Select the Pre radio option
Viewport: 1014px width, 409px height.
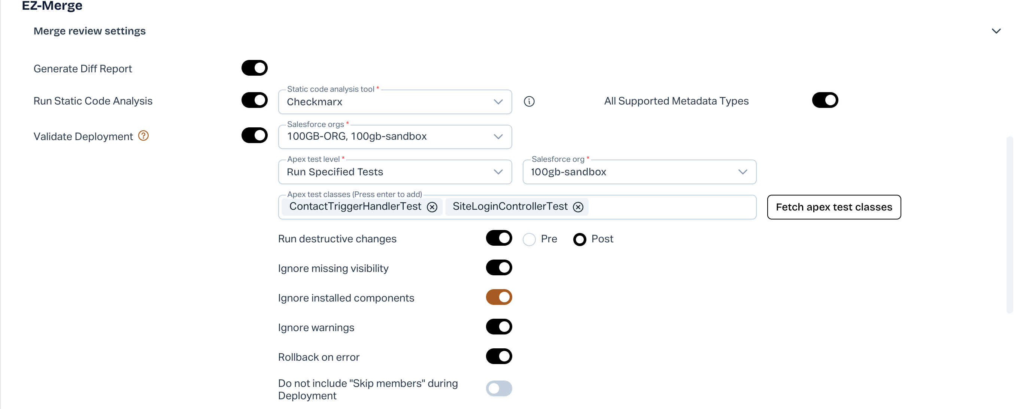coord(529,239)
